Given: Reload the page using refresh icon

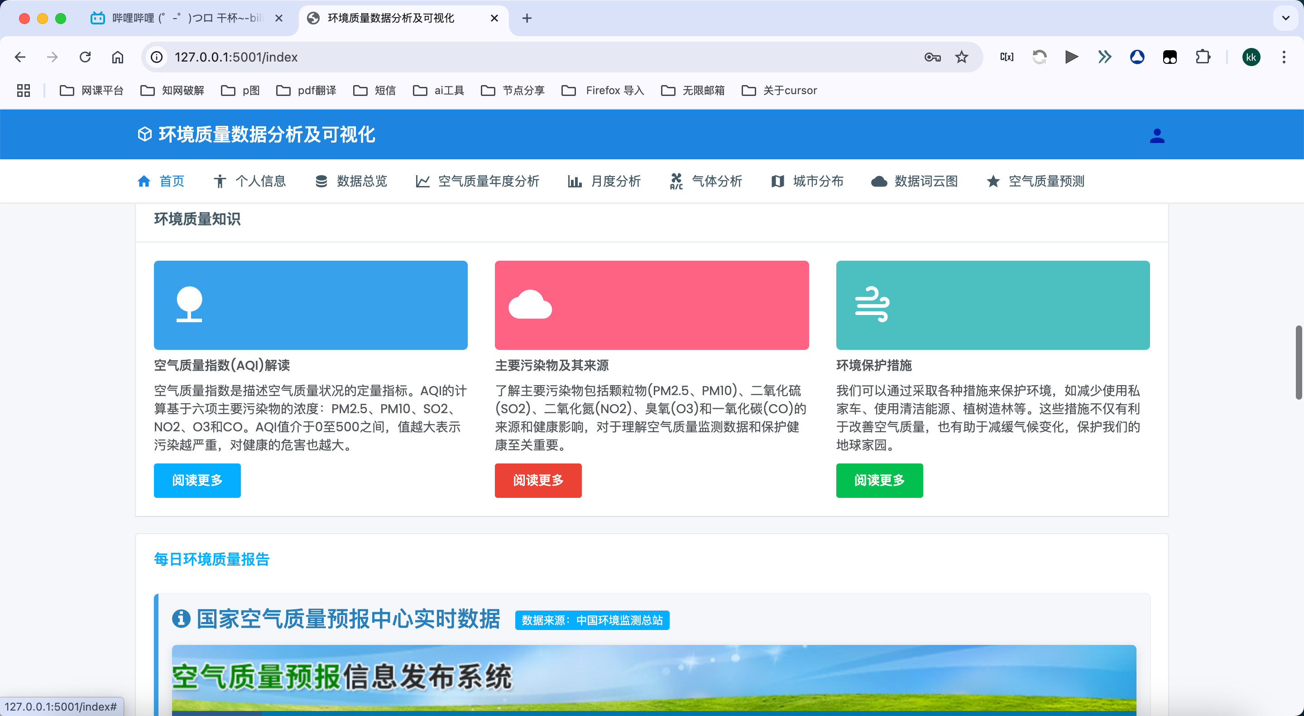Looking at the screenshot, I should coord(85,57).
